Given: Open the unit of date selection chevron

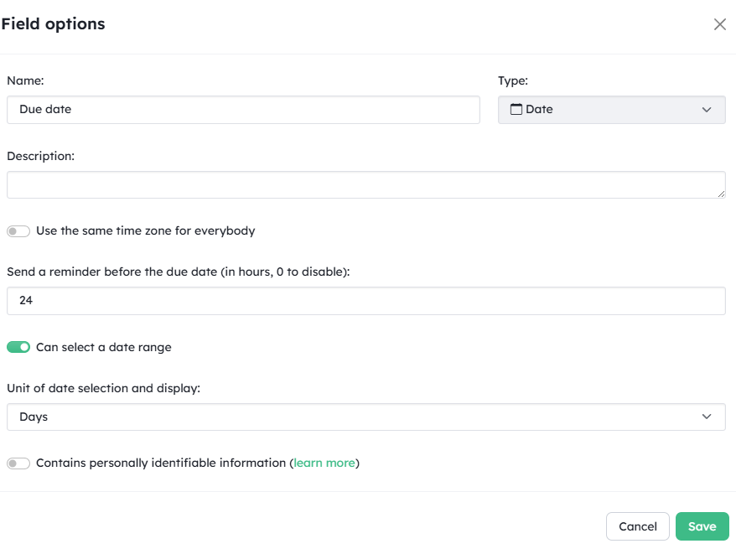Looking at the screenshot, I should pyautogui.click(x=706, y=417).
